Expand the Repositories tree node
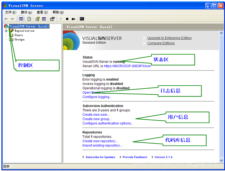The width and height of the screenshot is (225, 171). coord(6,31)
